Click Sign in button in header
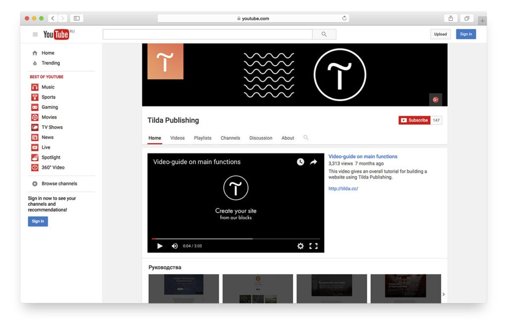 (466, 34)
